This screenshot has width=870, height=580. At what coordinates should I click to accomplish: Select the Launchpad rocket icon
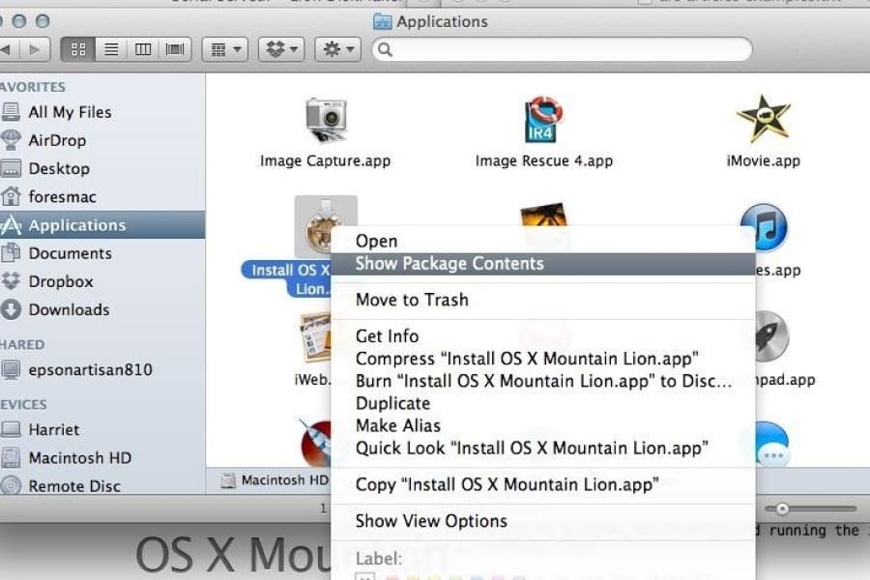pos(771,337)
